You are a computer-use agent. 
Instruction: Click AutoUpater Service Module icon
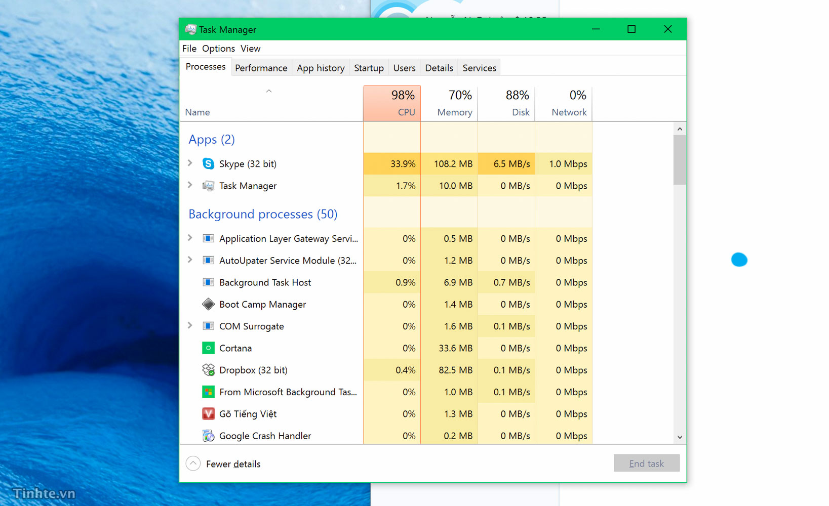pyautogui.click(x=208, y=260)
